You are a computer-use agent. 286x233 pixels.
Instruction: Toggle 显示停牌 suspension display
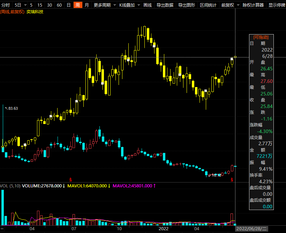pyautogui.click(x=277, y=5)
